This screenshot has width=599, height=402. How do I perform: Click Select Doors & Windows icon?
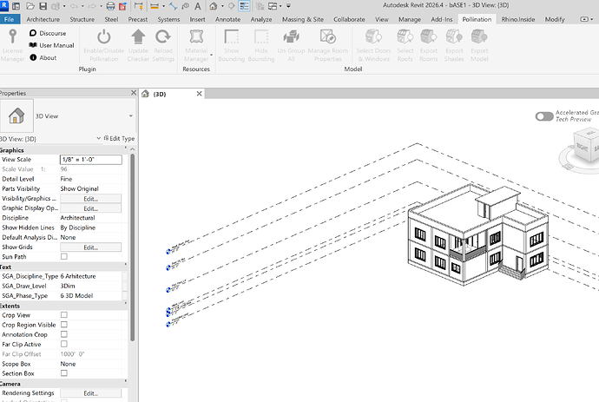coord(373,37)
